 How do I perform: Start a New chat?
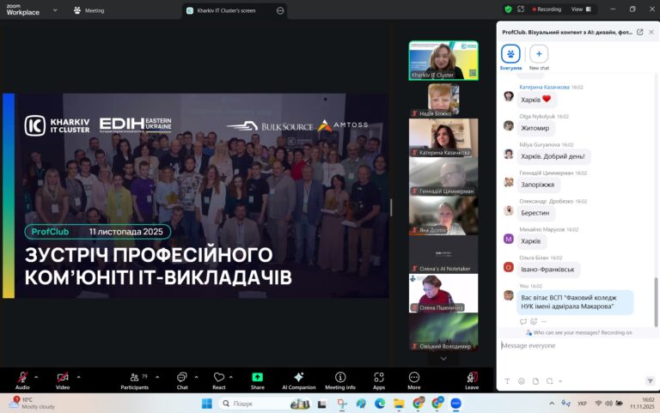pyautogui.click(x=539, y=58)
